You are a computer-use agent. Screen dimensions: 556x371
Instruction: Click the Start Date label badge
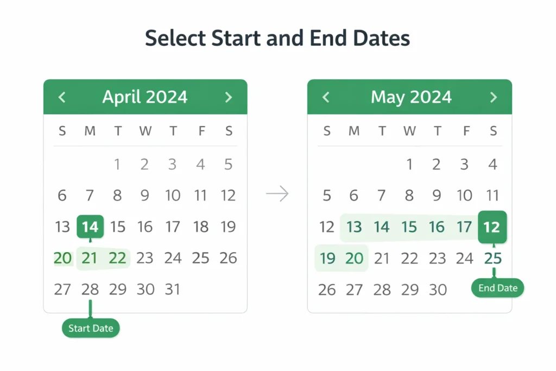pos(90,328)
